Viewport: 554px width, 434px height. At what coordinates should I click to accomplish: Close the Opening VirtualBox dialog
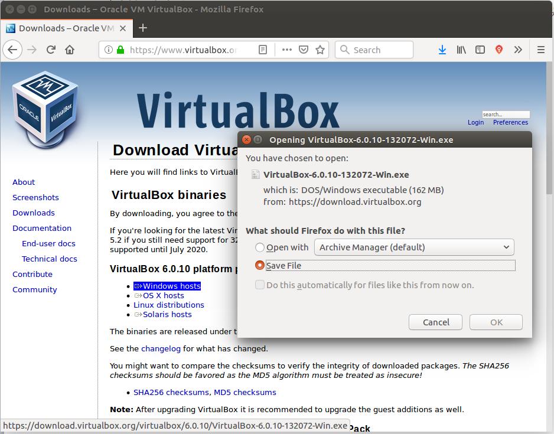[247, 140]
